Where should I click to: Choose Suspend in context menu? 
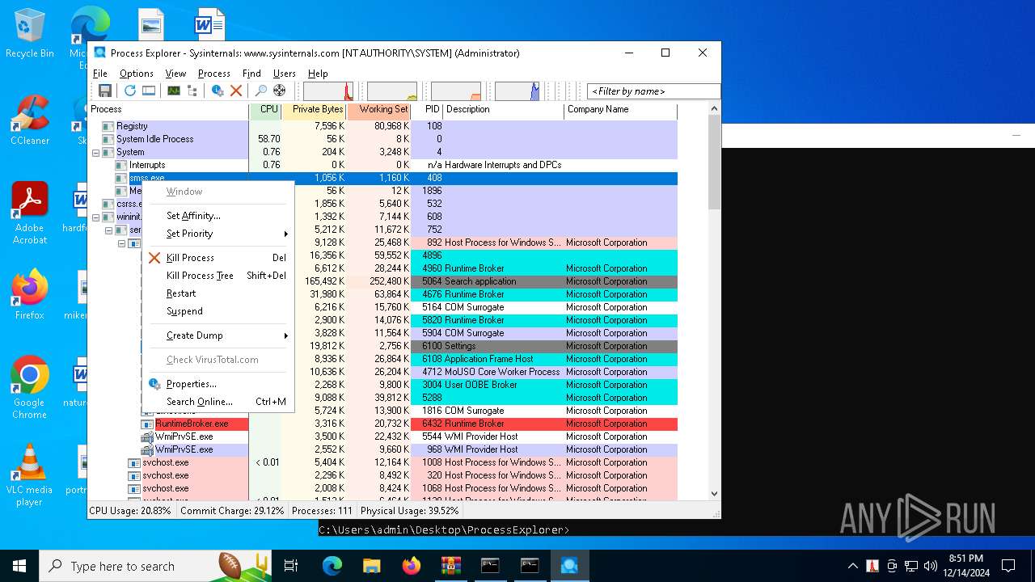pyautogui.click(x=218, y=311)
